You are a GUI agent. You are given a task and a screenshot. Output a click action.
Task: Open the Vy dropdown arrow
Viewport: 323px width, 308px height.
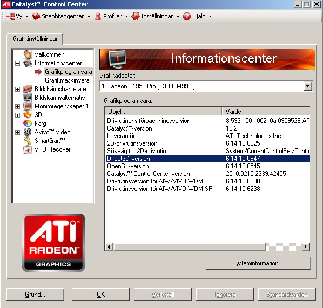click(x=27, y=17)
